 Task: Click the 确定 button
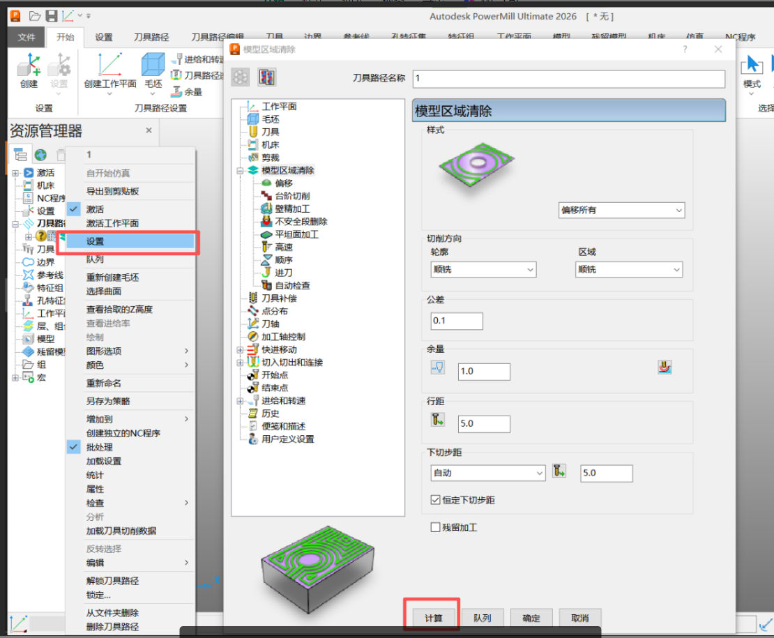pyautogui.click(x=531, y=618)
